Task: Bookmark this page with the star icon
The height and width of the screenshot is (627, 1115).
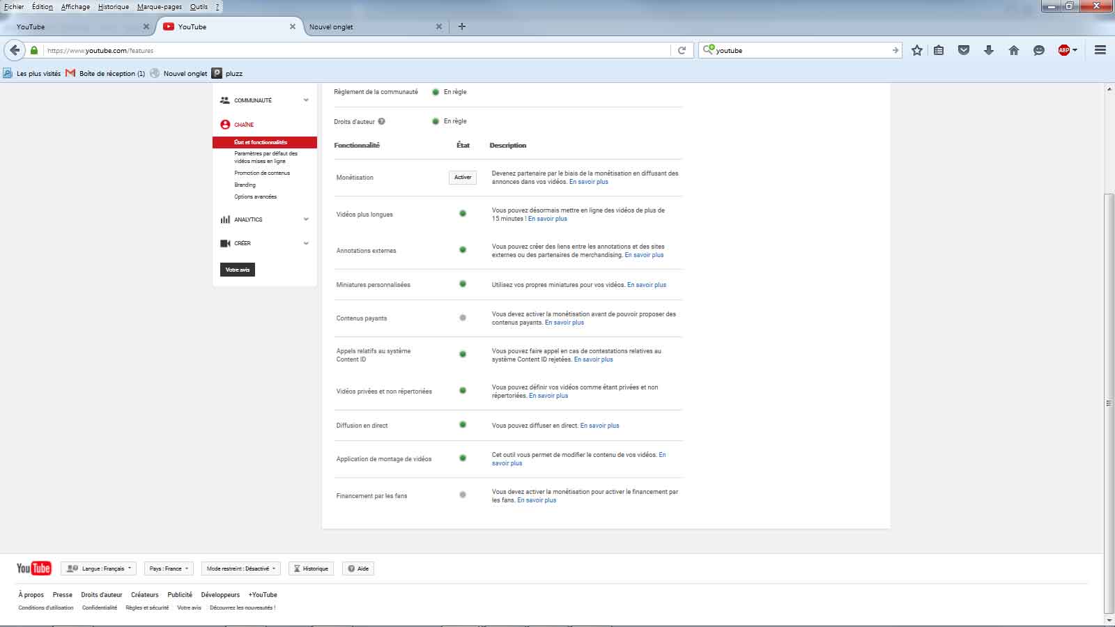Action: pos(917,50)
